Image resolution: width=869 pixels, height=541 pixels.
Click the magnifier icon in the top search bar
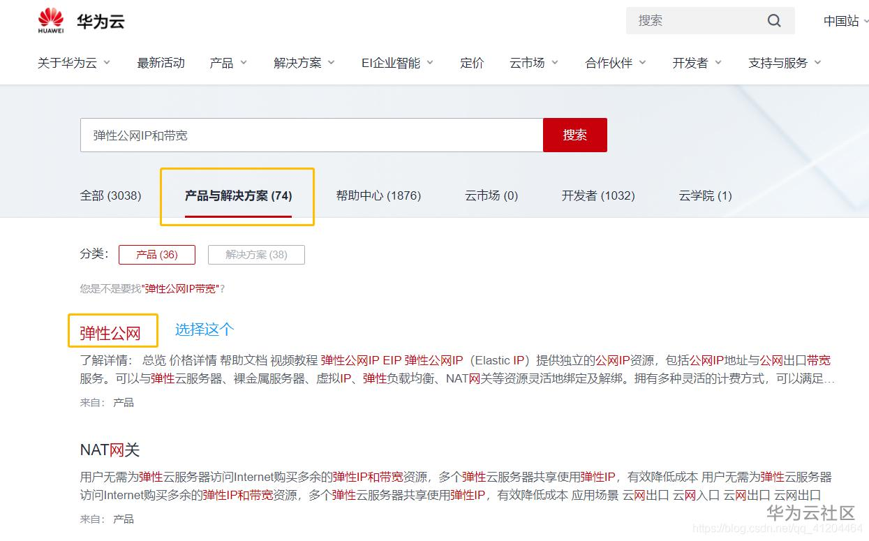pos(773,20)
